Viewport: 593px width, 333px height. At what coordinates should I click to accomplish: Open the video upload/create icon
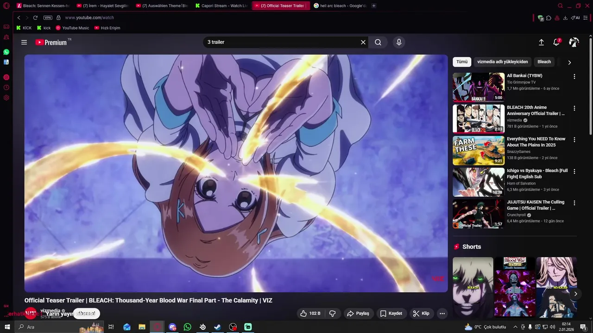coord(541,42)
